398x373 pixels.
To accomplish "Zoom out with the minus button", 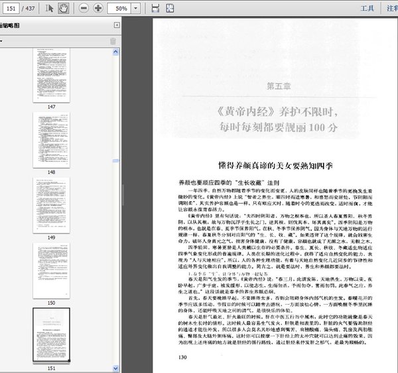I will pyautogui.click(x=84, y=9).
